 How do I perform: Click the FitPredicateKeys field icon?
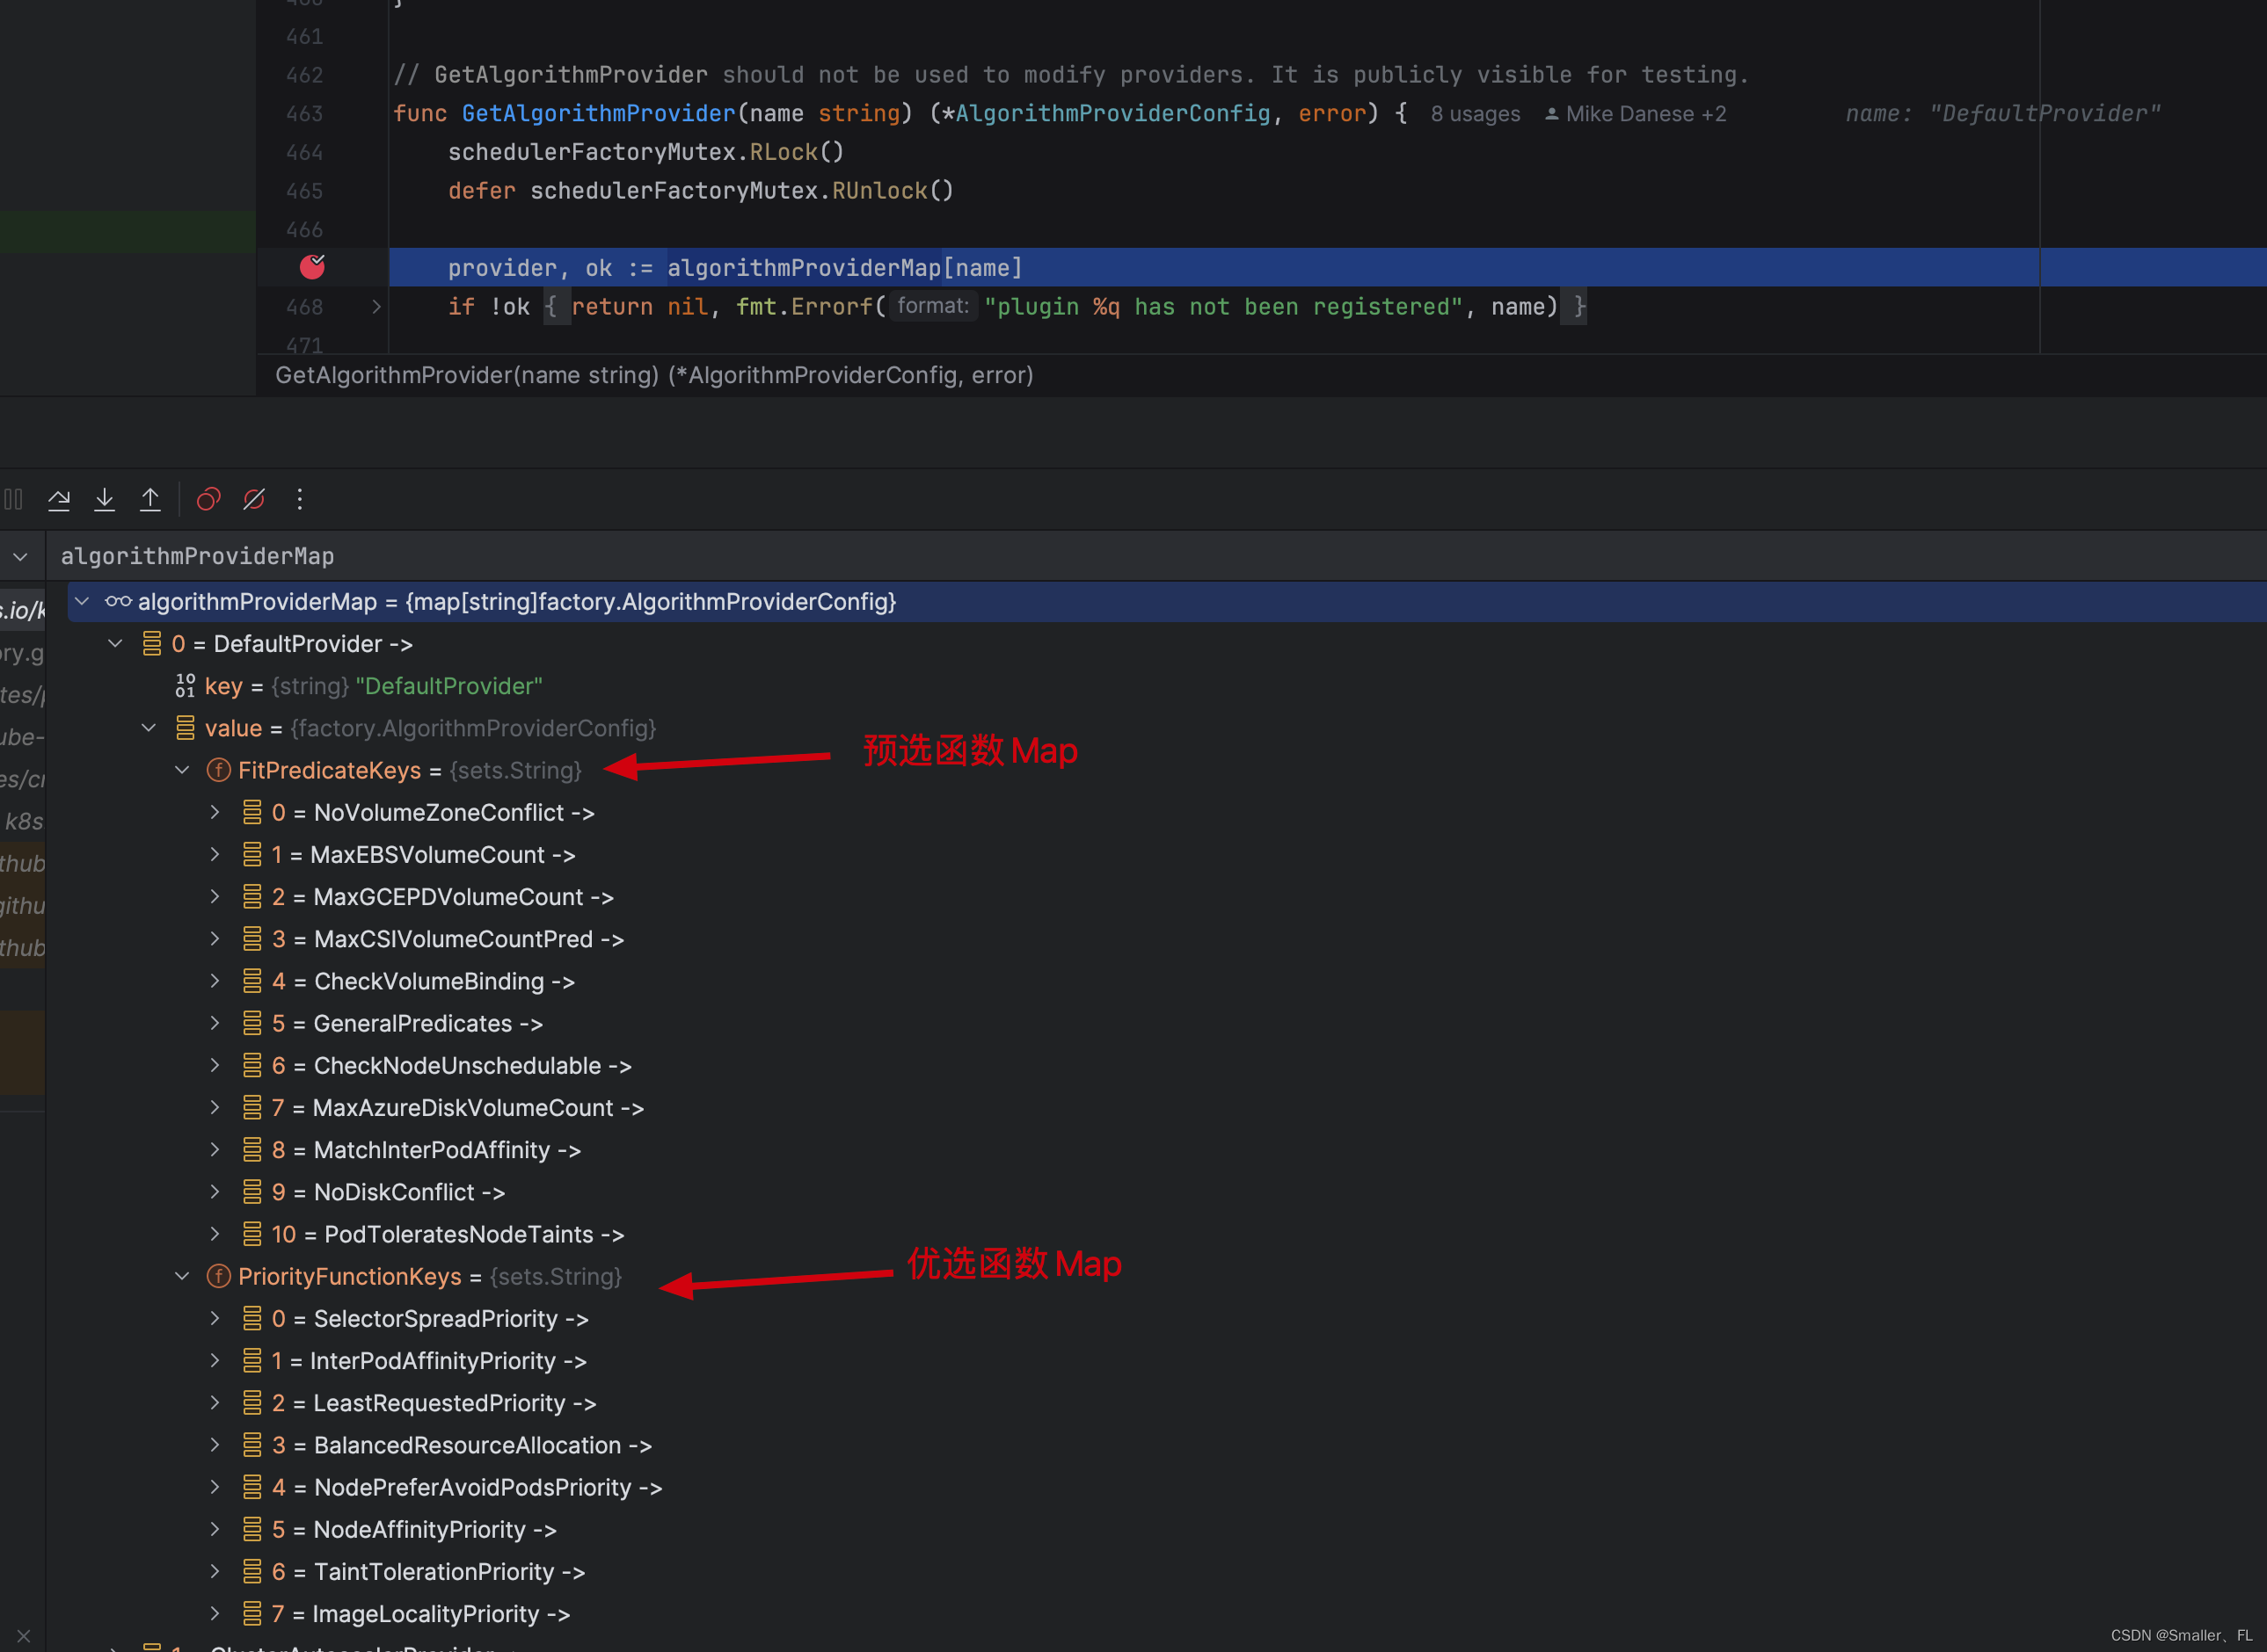click(x=218, y=770)
